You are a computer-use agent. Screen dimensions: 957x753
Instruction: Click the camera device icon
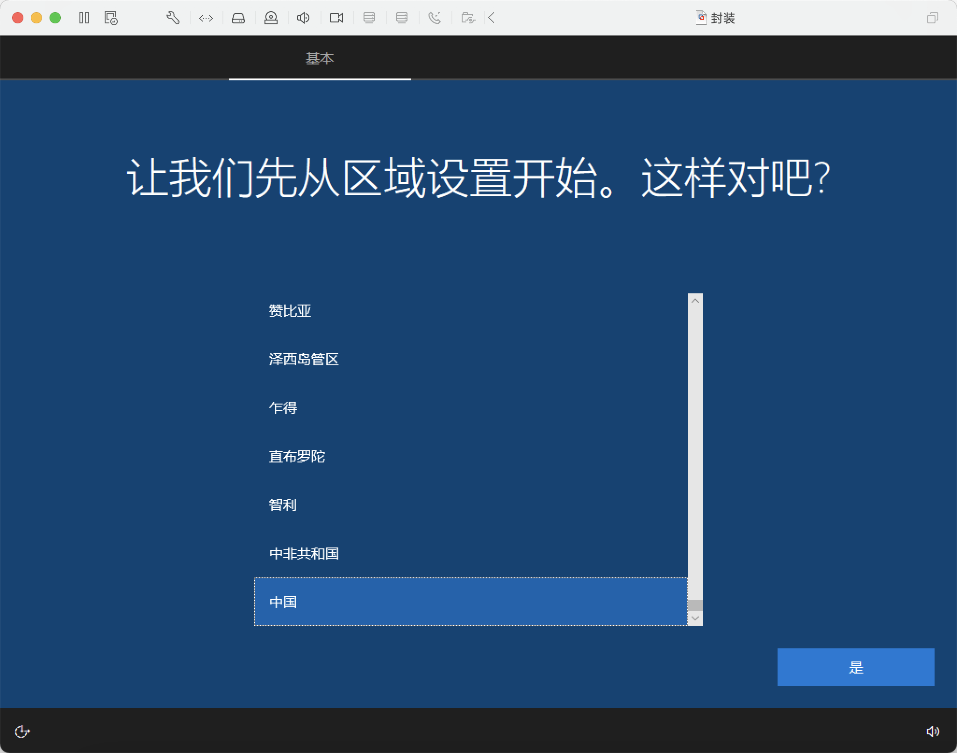[x=336, y=18]
